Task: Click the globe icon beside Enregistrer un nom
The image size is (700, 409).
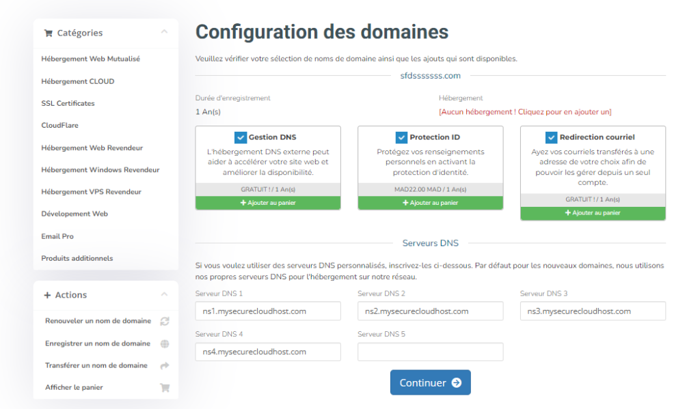Action: pyautogui.click(x=164, y=343)
